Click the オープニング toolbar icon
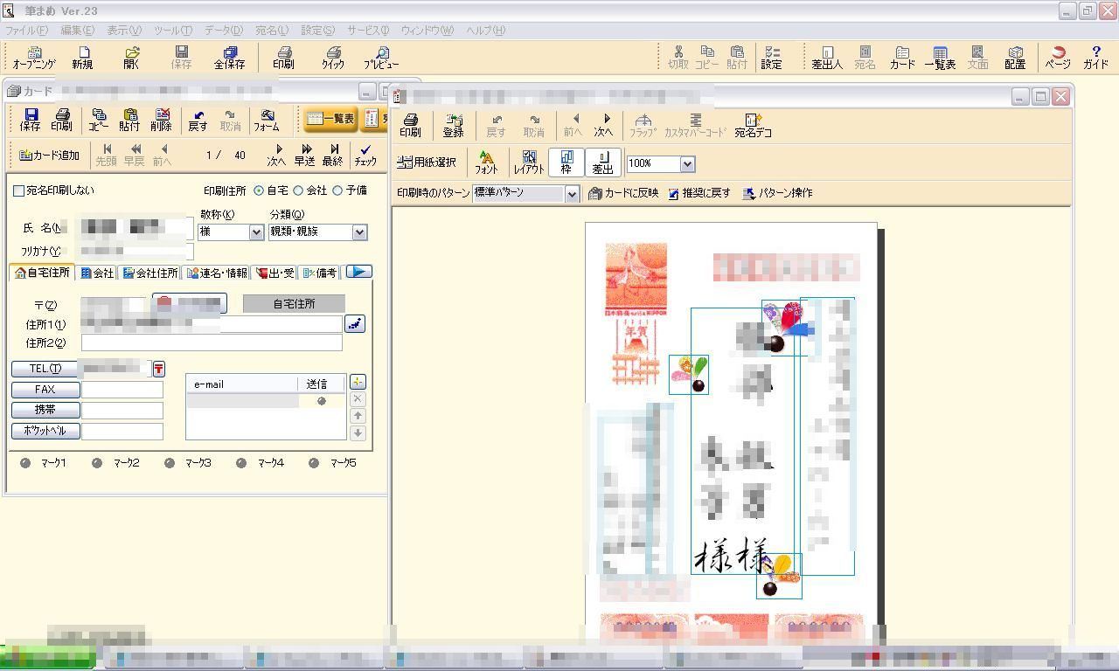1119x671 pixels. 33,58
